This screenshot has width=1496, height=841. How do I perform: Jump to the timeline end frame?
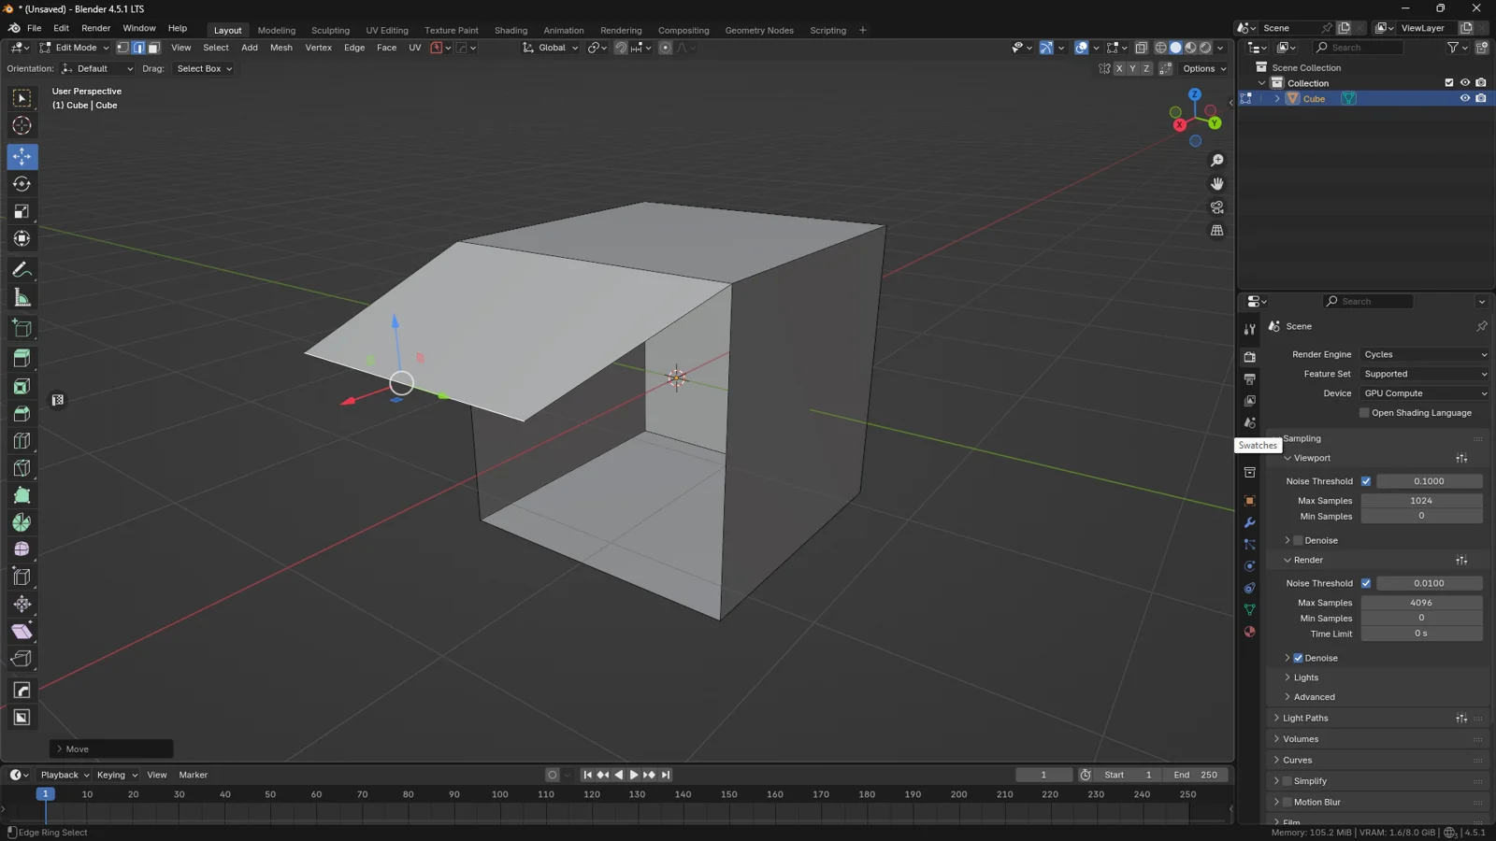(x=665, y=775)
